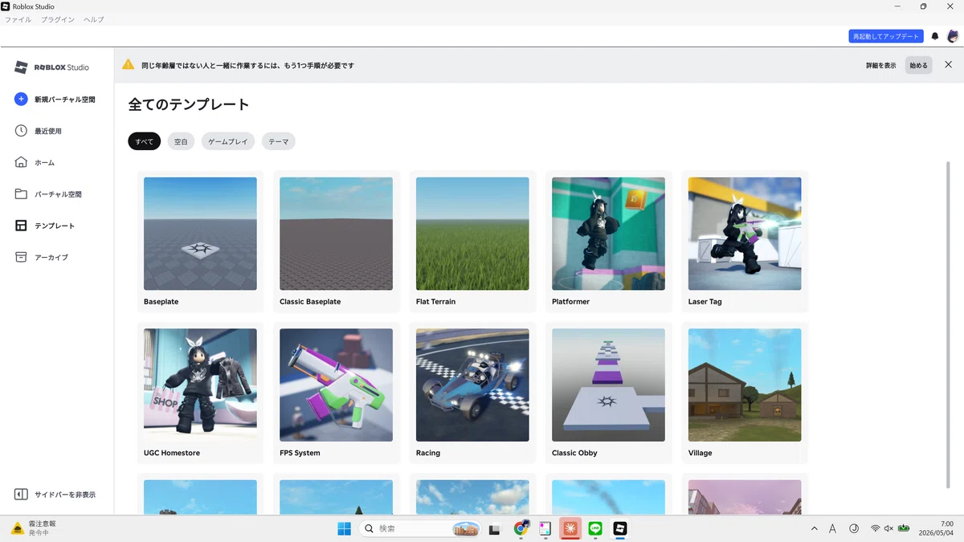The height and width of the screenshot is (542, 964).
Task: Open the Task View taskbar icon
Action: [x=495, y=528]
